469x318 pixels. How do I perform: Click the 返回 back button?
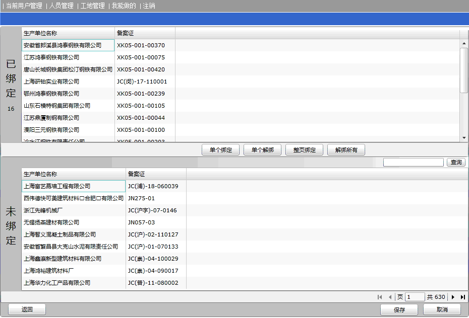tap(27, 309)
